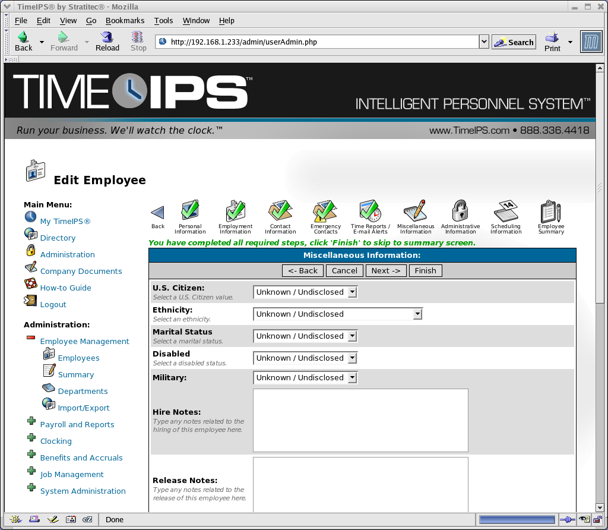Viewport: 608px width, 530px height.
Task: Click the address bar URL field
Action: pos(317,42)
